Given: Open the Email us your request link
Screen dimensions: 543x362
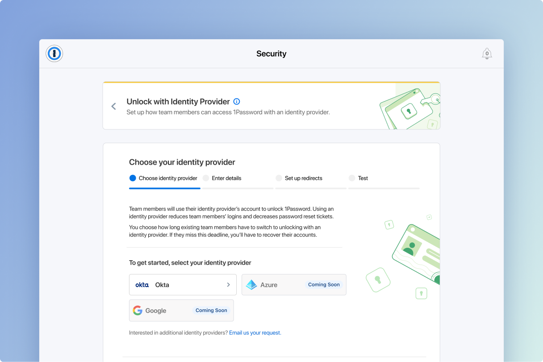Looking at the screenshot, I should point(255,333).
